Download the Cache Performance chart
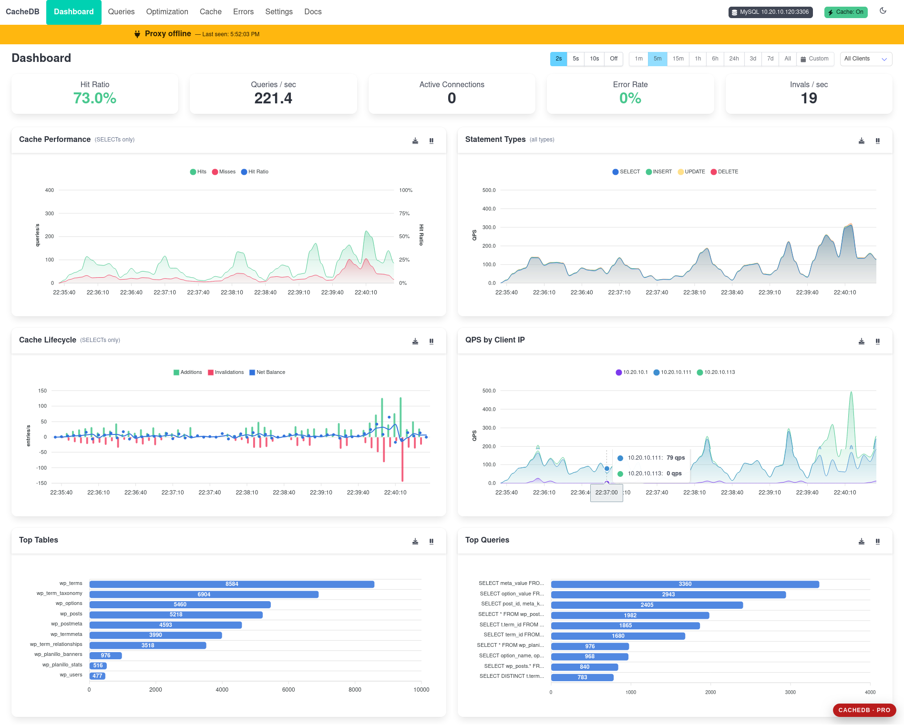The height and width of the screenshot is (725, 904). point(415,141)
